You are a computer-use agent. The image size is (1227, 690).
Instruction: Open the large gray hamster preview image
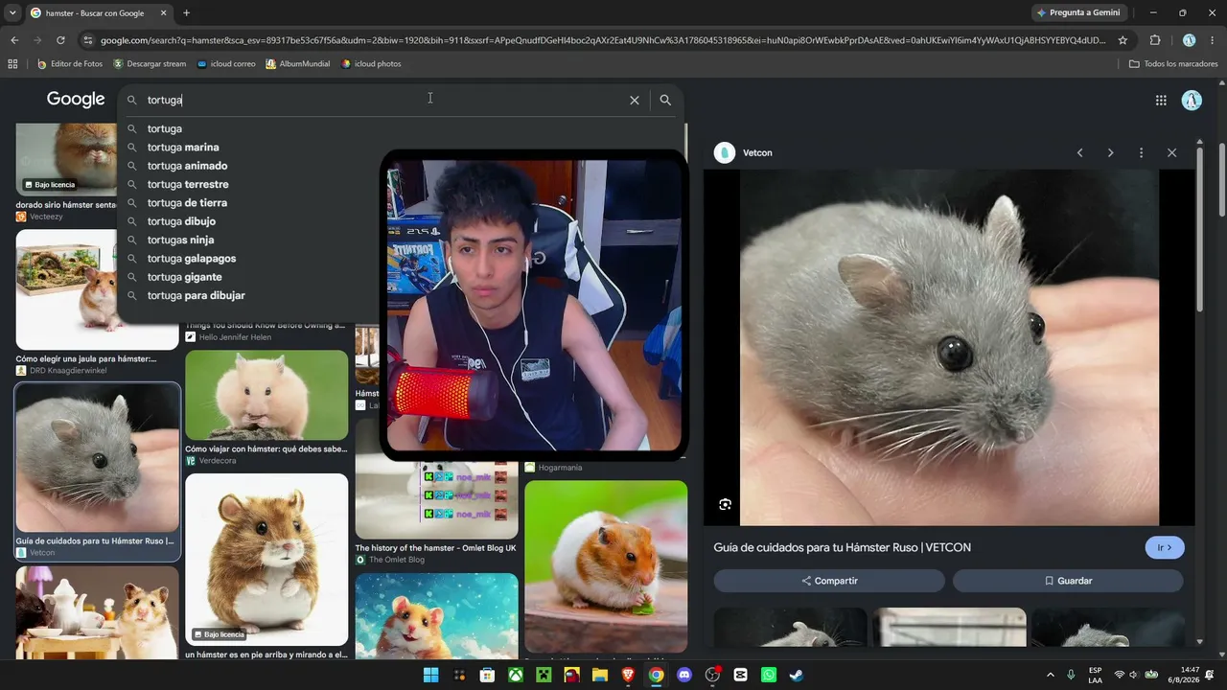pyautogui.click(x=949, y=348)
